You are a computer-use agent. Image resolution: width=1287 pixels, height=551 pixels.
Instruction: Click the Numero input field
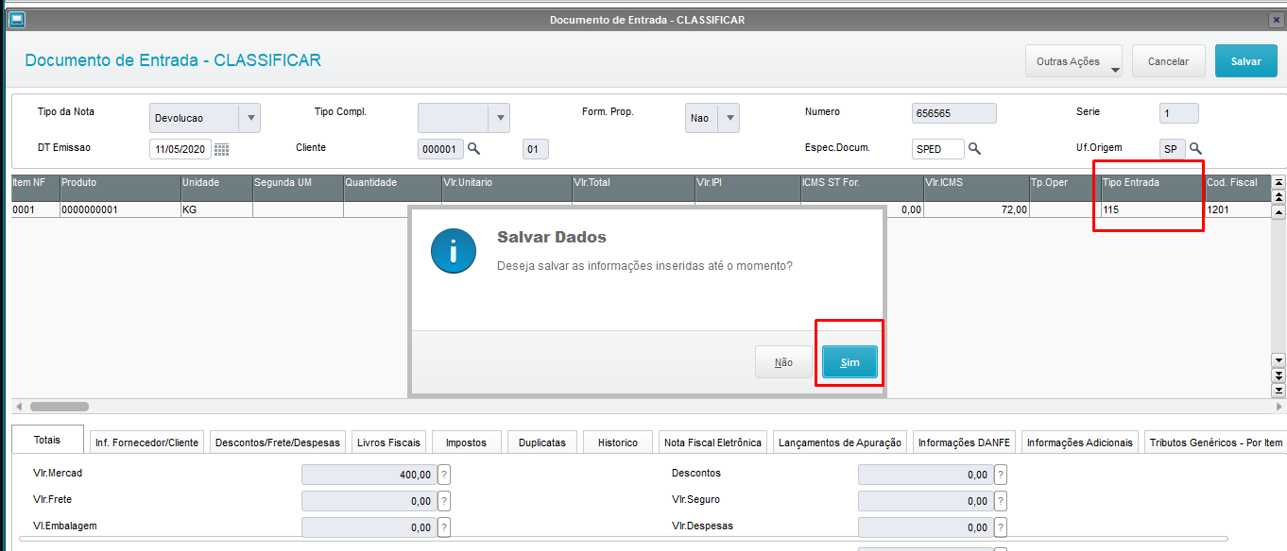click(x=953, y=113)
